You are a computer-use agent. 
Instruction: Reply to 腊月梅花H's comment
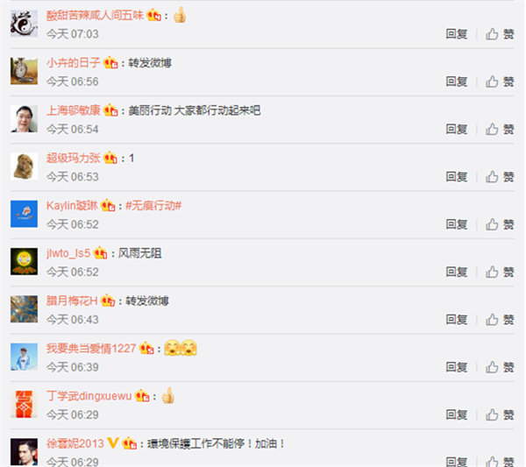(x=456, y=320)
